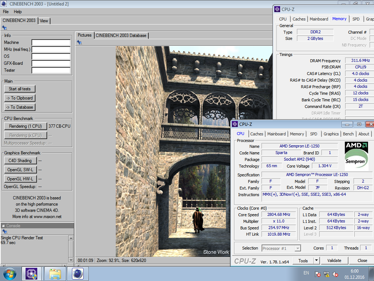The width and height of the screenshot is (374, 281).
Task: Open Memory tab in front CPU-Z window
Action: tap(297, 134)
